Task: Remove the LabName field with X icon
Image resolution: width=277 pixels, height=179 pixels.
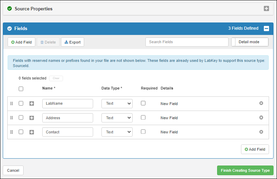Action: 261,103
